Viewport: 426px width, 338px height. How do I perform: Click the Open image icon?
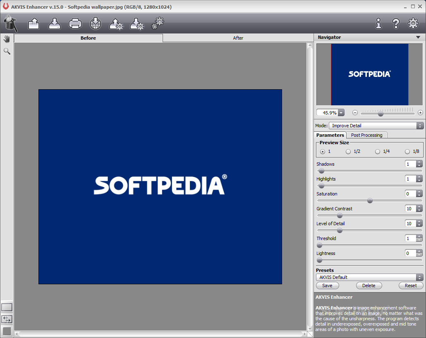34,24
